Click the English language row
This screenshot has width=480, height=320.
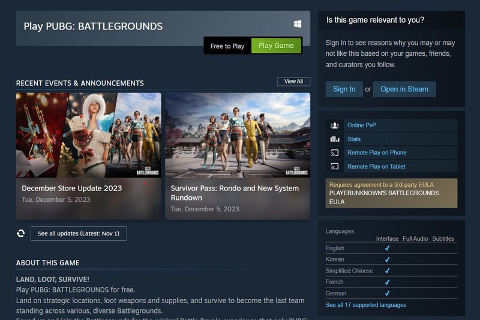[x=391, y=248]
